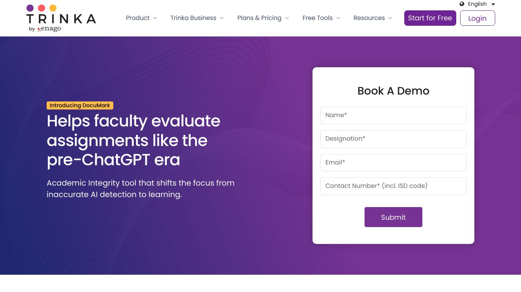Focus the Contact Number field

click(393, 186)
